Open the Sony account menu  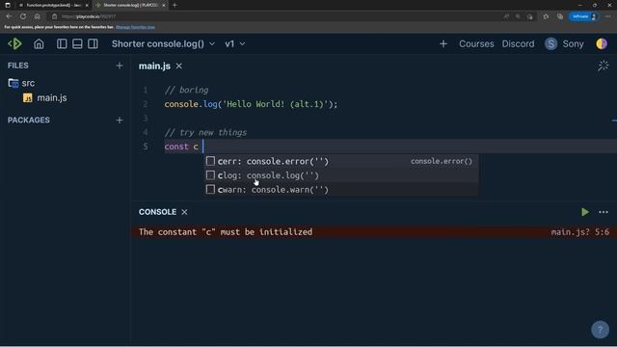click(573, 43)
